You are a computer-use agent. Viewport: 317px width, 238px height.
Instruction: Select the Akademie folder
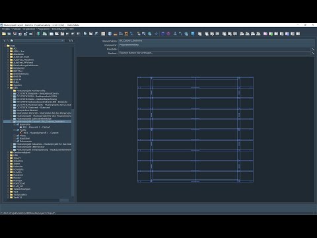pos(18,54)
